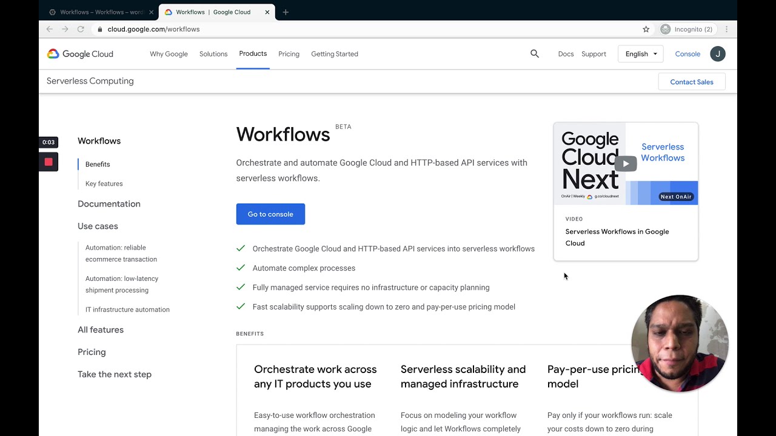Viewport: 776px width, 436px height.
Task: Select Workflows in the sidebar
Action: coord(99,141)
